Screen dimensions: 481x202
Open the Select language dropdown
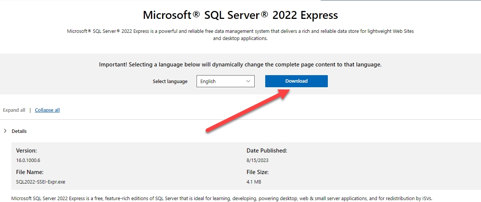point(225,81)
